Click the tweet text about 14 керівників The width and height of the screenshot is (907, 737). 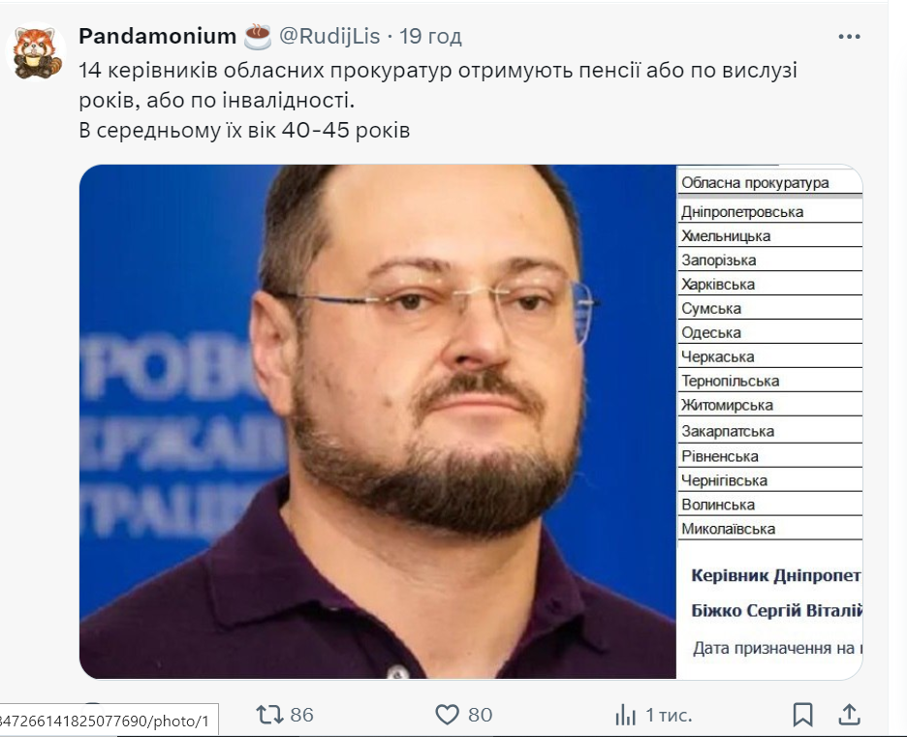pyautogui.click(x=438, y=100)
